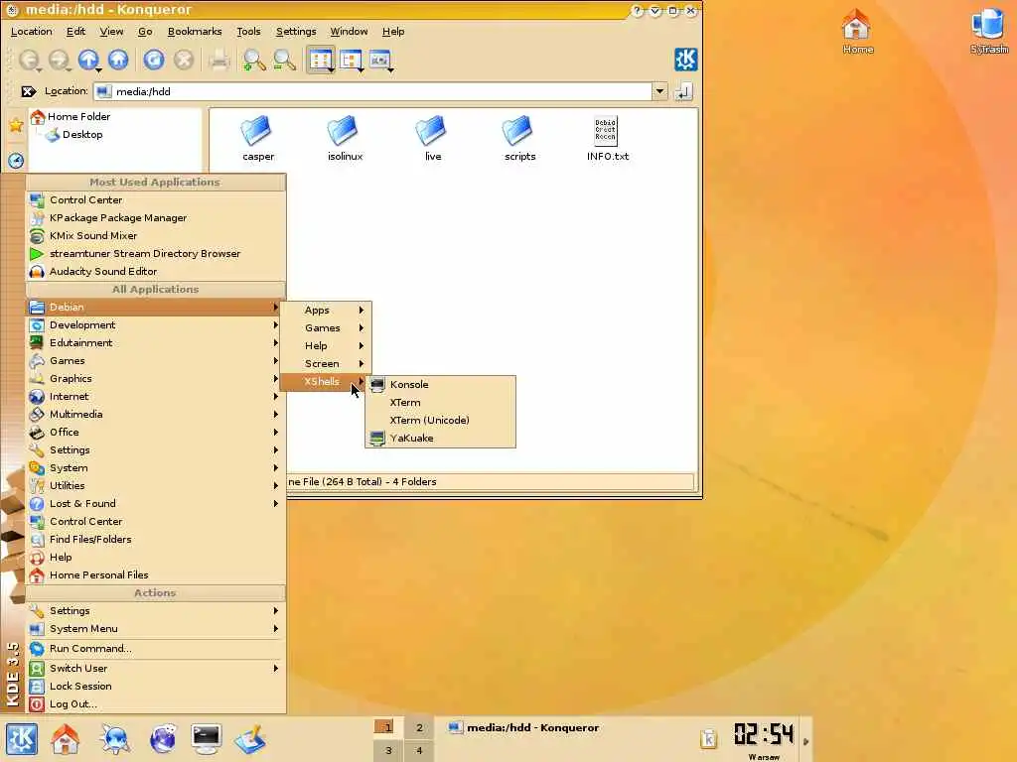The height and width of the screenshot is (762, 1017).
Task: Launch Konsole terminal from the panel
Action: point(207,738)
